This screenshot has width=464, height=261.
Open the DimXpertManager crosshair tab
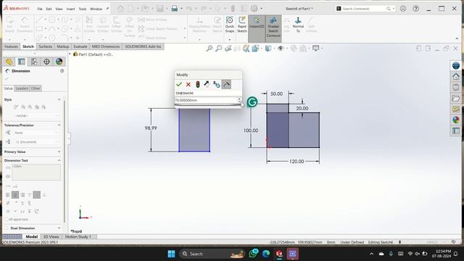[x=46, y=62]
